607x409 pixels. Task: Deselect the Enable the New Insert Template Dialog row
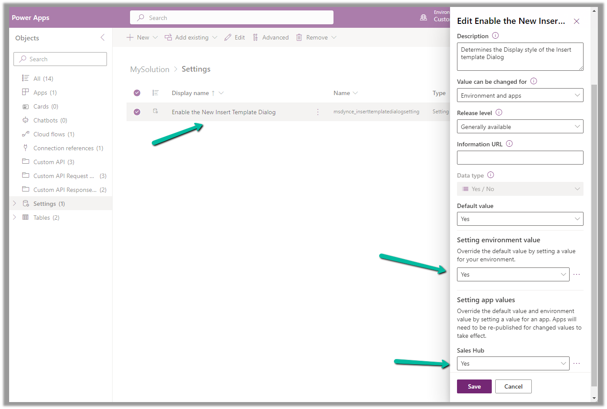click(137, 112)
